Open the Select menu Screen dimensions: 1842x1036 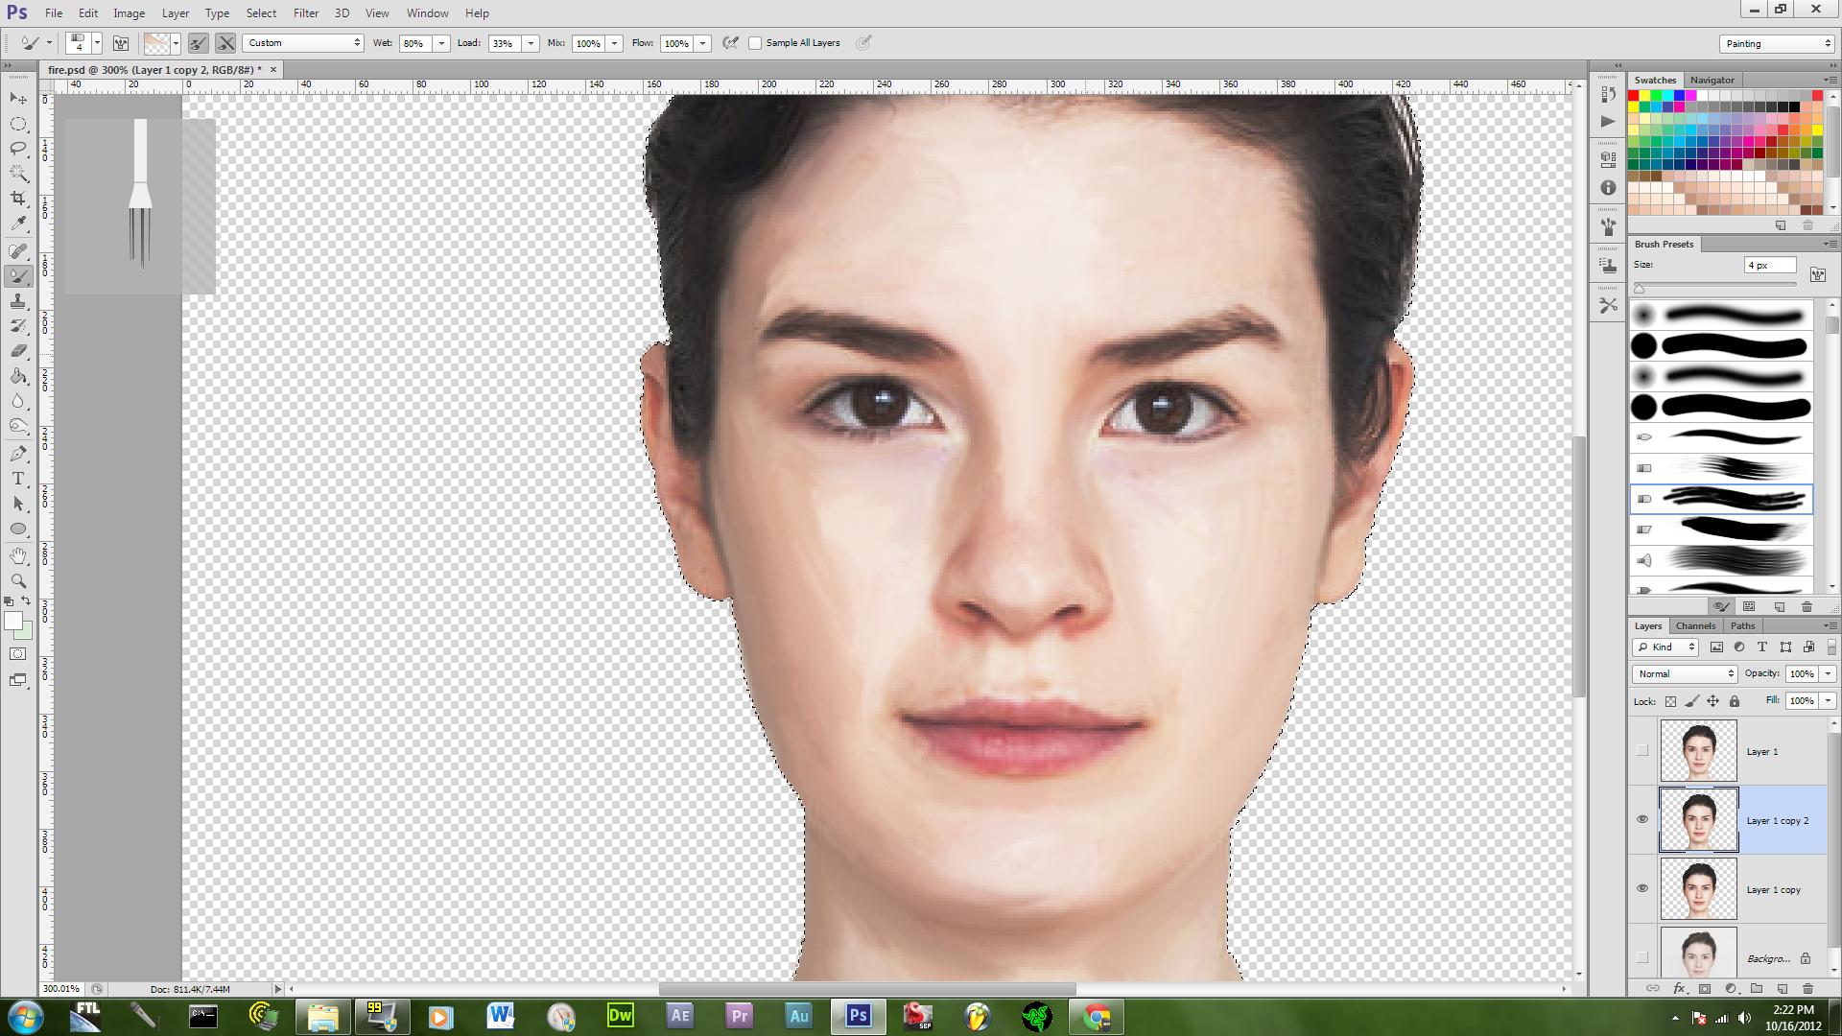261,13
